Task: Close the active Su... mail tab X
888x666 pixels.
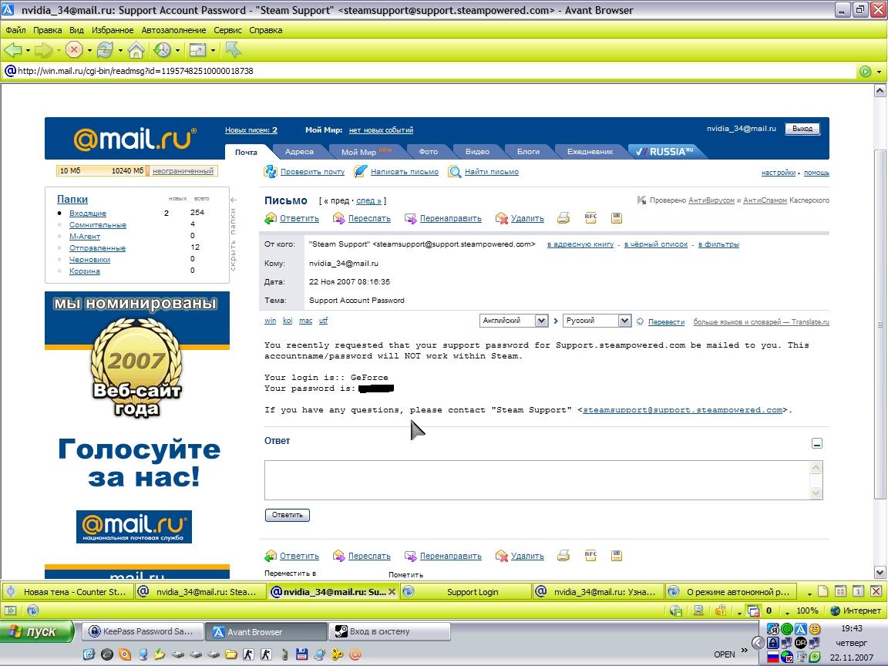Action: click(x=392, y=592)
